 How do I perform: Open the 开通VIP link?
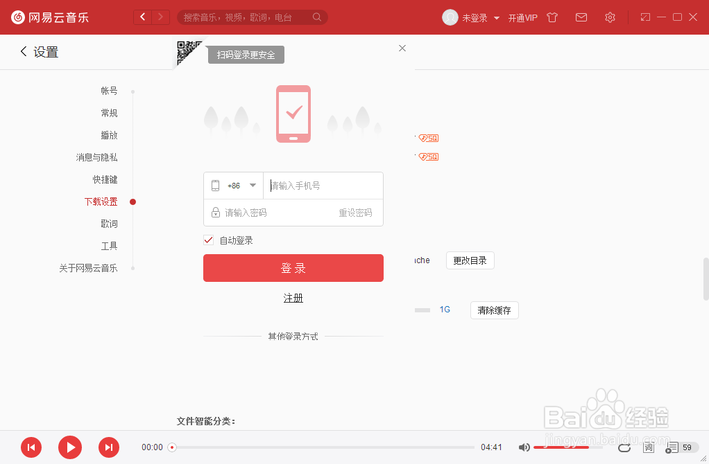pyautogui.click(x=522, y=17)
